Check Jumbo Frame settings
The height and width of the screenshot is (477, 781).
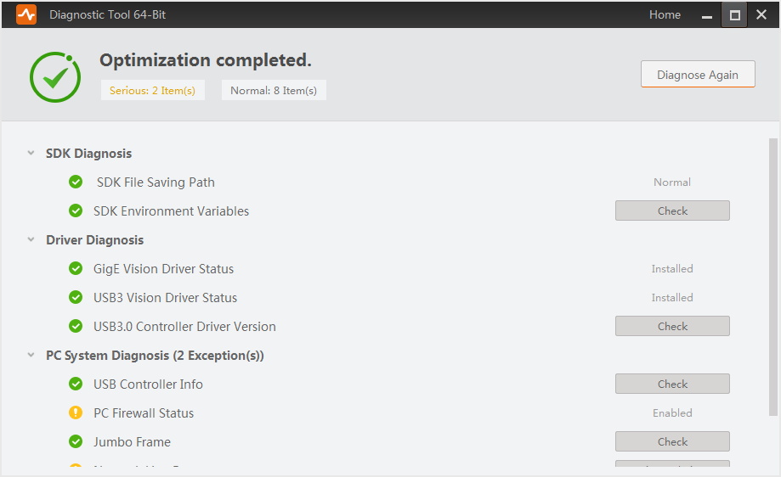672,441
